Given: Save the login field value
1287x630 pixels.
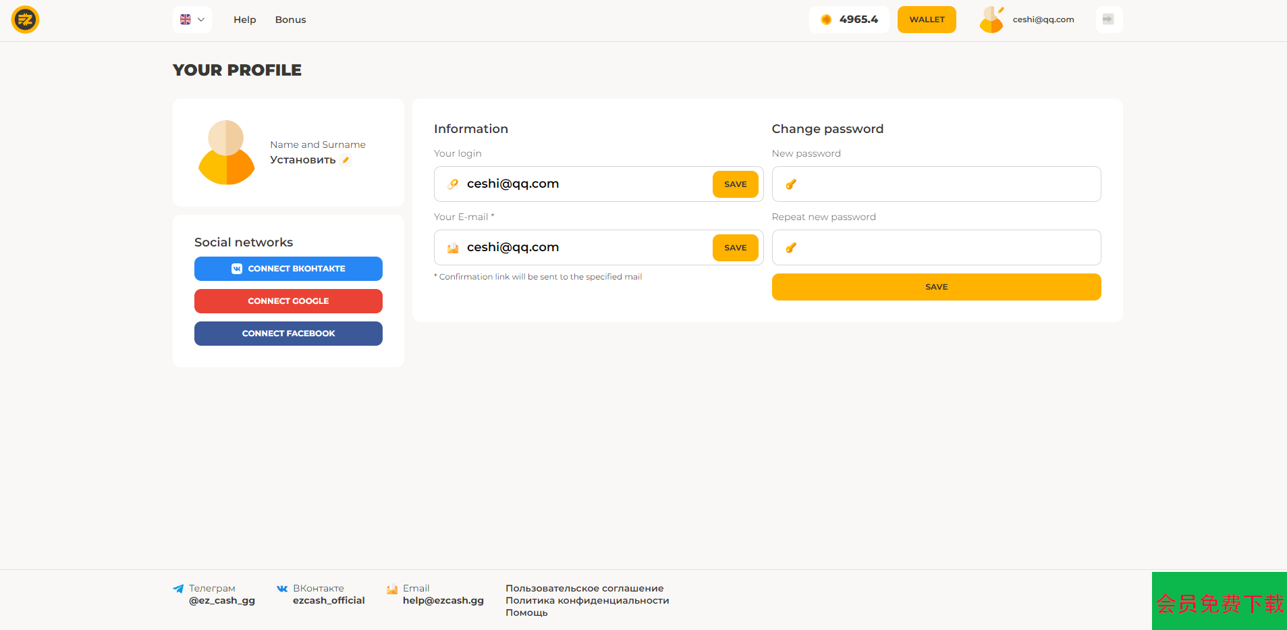Looking at the screenshot, I should point(735,184).
